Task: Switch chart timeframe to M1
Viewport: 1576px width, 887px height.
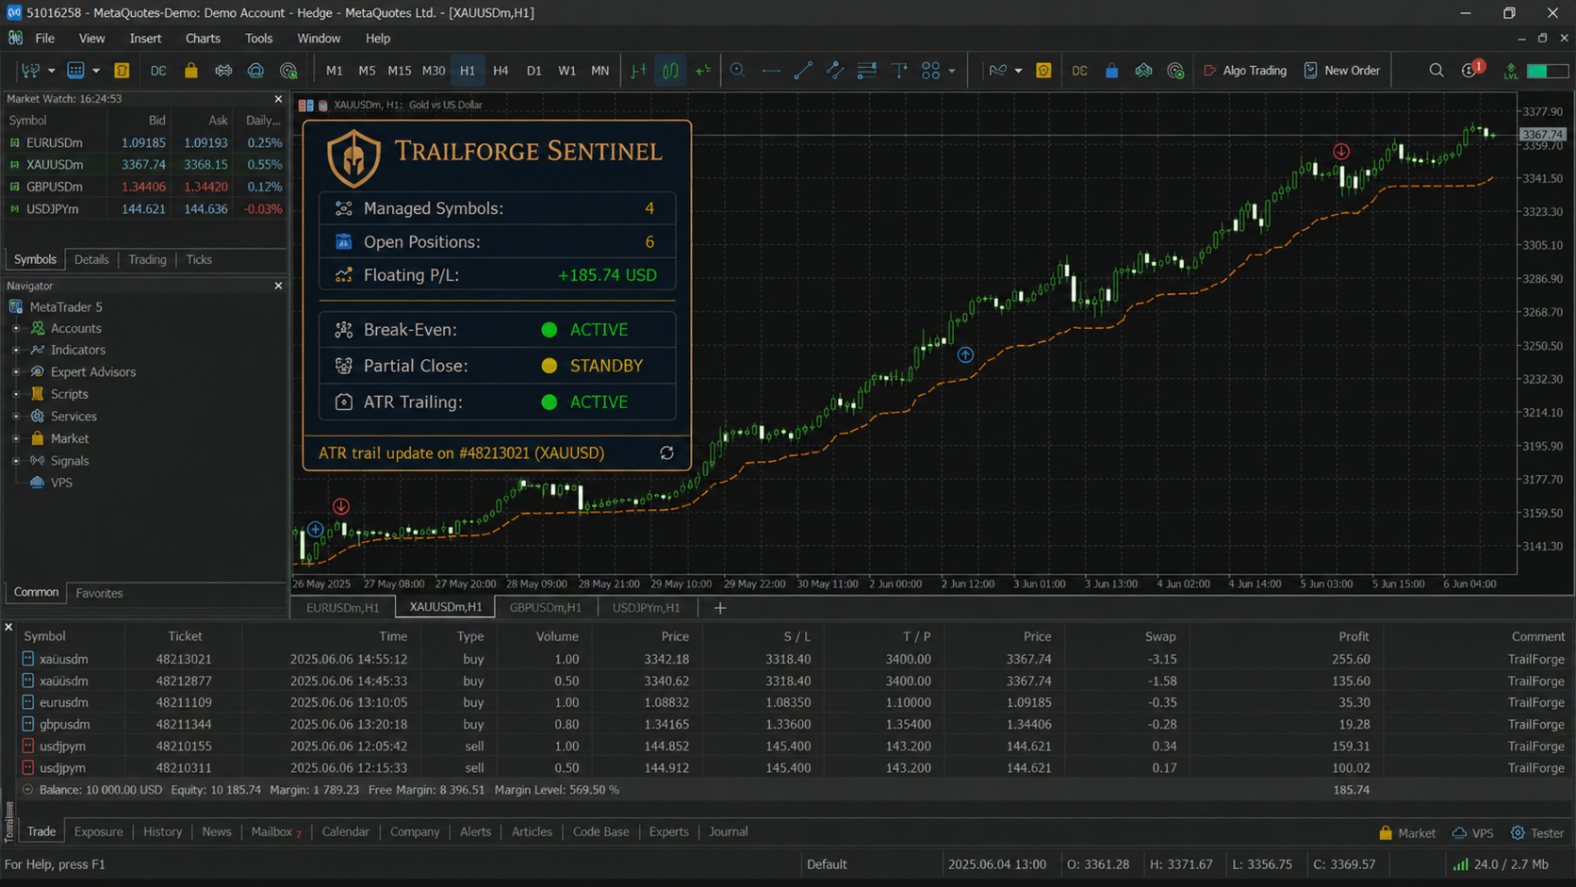Action: [x=335, y=71]
